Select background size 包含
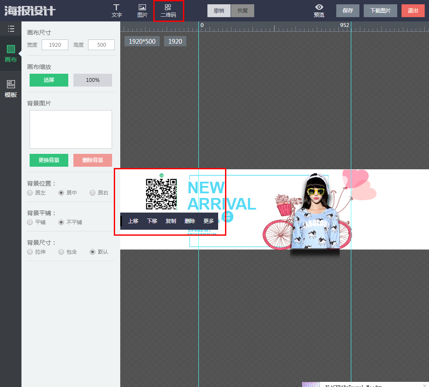Screen dimensions: 429x387 [61, 252]
